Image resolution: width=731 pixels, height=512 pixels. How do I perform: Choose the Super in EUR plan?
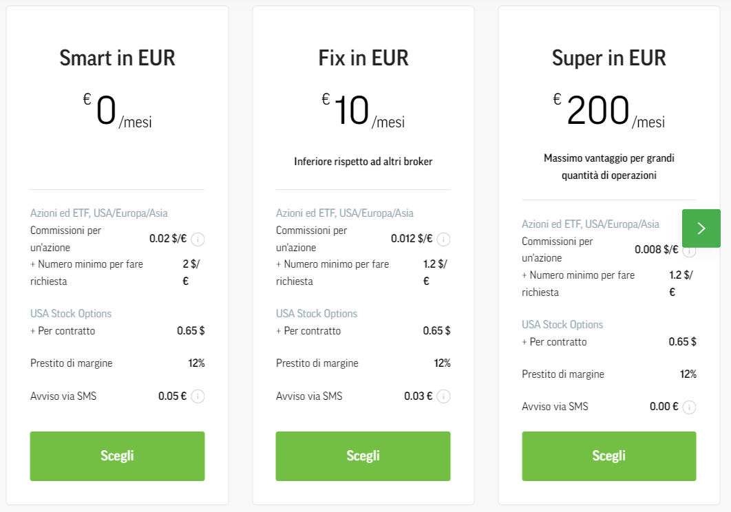[609, 456]
